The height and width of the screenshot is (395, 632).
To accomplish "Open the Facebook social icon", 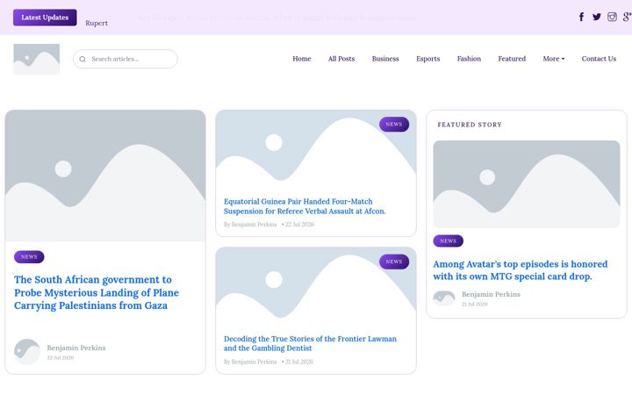I will [581, 17].
